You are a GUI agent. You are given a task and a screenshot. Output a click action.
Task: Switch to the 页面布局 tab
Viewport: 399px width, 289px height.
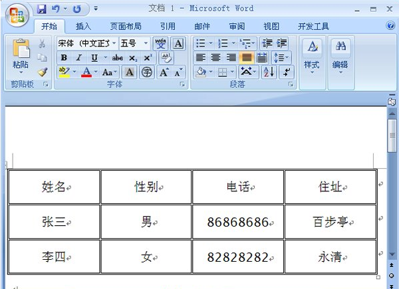pyautogui.click(x=126, y=26)
